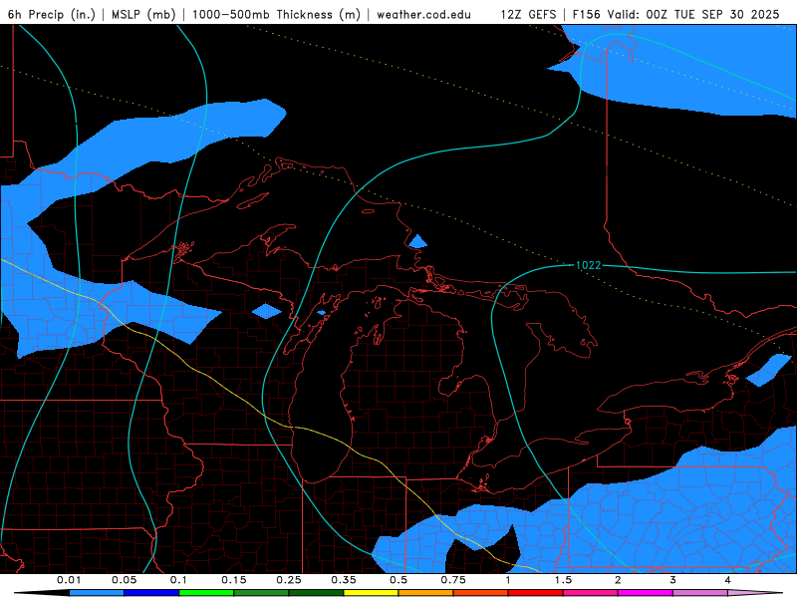
Task: Select the bright green 0.1–0.15 legend swatch
Action: [x=206, y=593]
